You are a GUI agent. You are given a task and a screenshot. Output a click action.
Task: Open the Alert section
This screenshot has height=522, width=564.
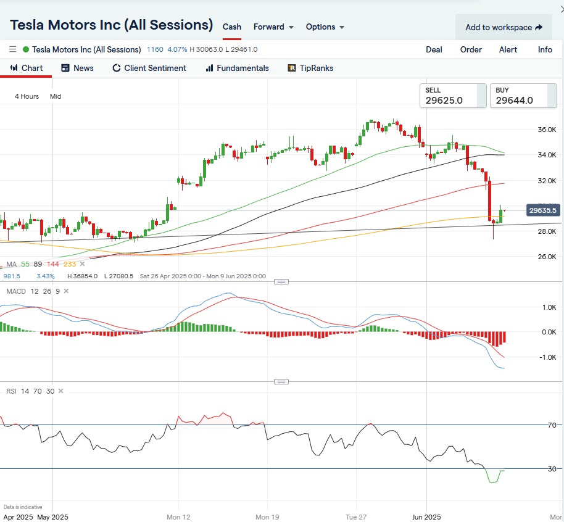(508, 49)
